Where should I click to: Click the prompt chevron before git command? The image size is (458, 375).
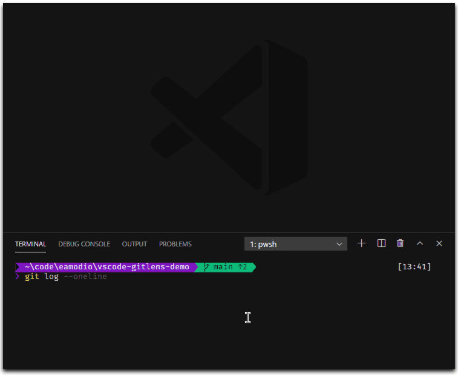click(x=18, y=277)
